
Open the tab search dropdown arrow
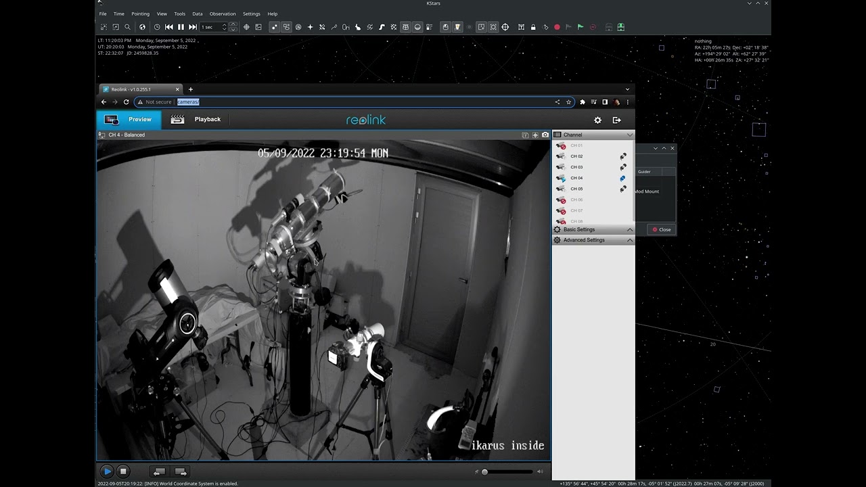pos(627,89)
